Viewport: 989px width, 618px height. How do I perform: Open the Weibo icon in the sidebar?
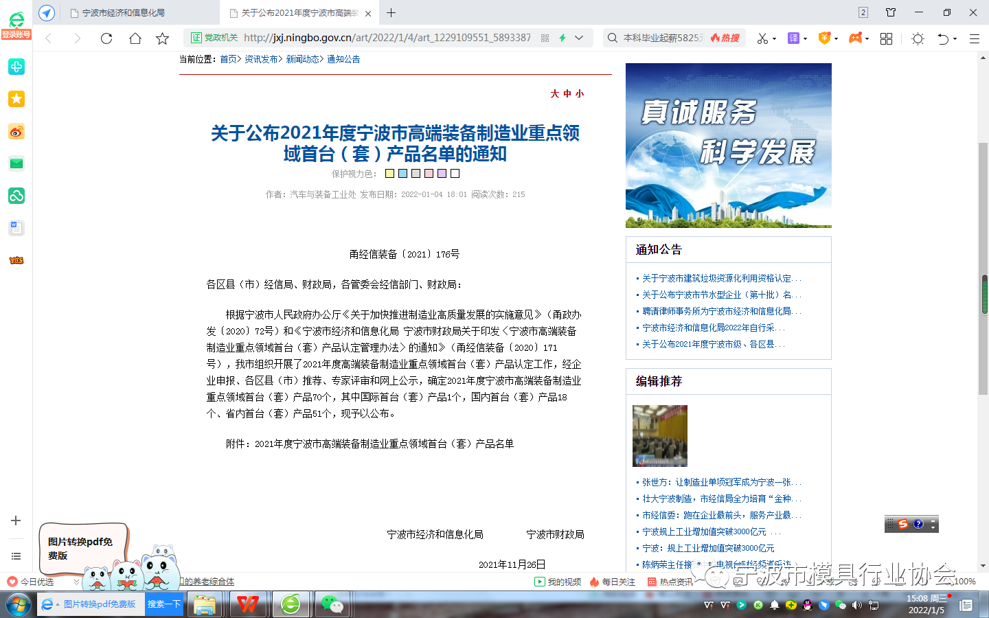point(16,131)
